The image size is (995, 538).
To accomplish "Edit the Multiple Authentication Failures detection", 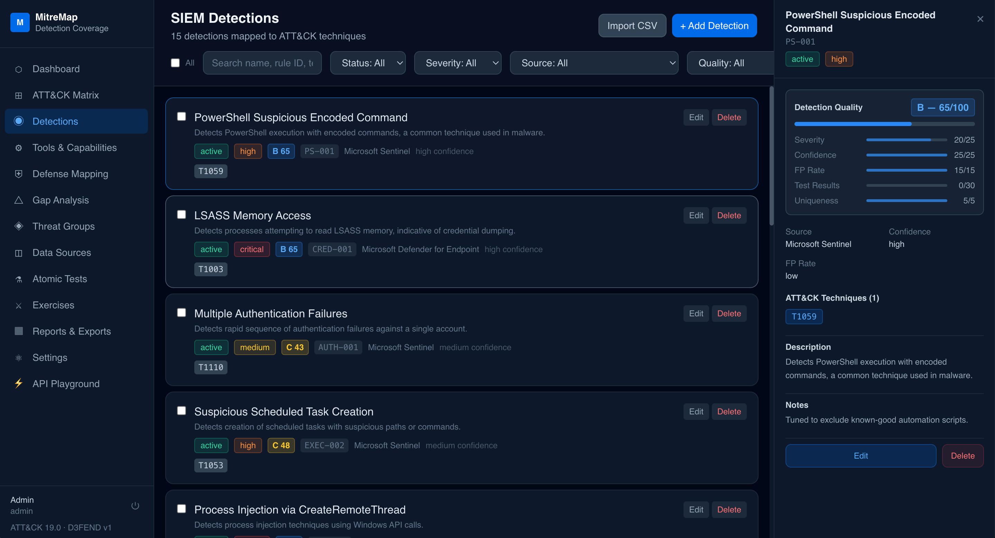I will pos(696,314).
